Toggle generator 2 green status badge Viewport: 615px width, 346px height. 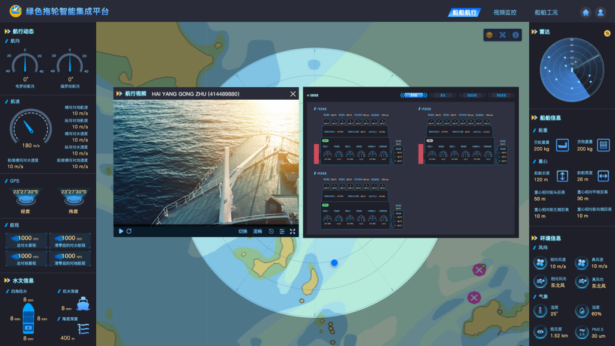tap(325, 205)
